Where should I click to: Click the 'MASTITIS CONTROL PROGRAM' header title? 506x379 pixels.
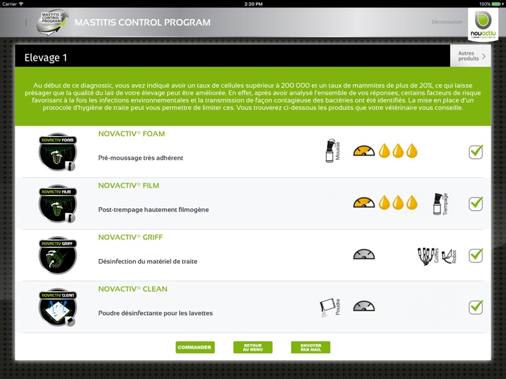pyautogui.click(x=142, y=22)
